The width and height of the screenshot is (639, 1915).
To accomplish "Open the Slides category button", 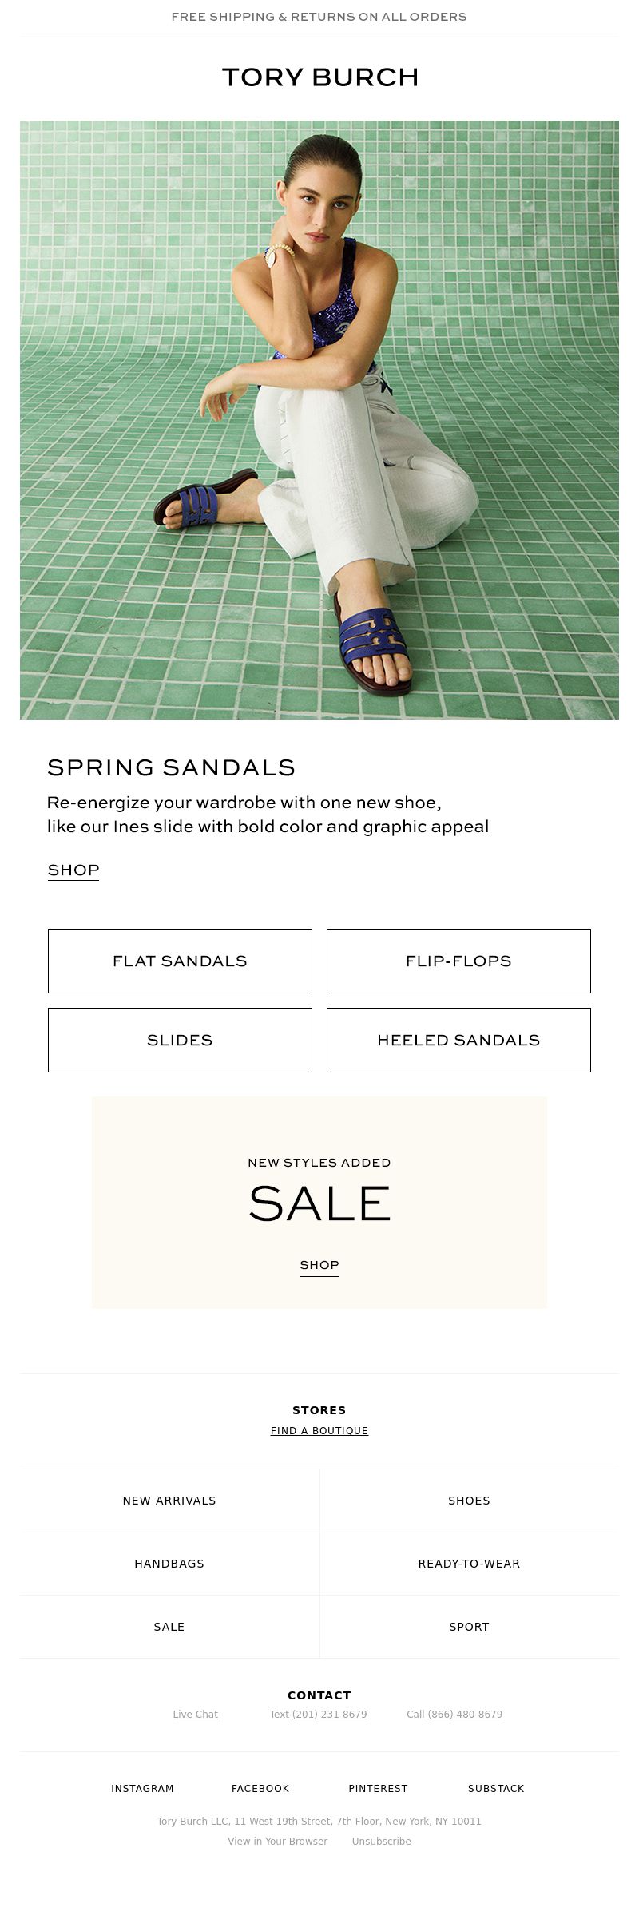I will pos(180,1040).
